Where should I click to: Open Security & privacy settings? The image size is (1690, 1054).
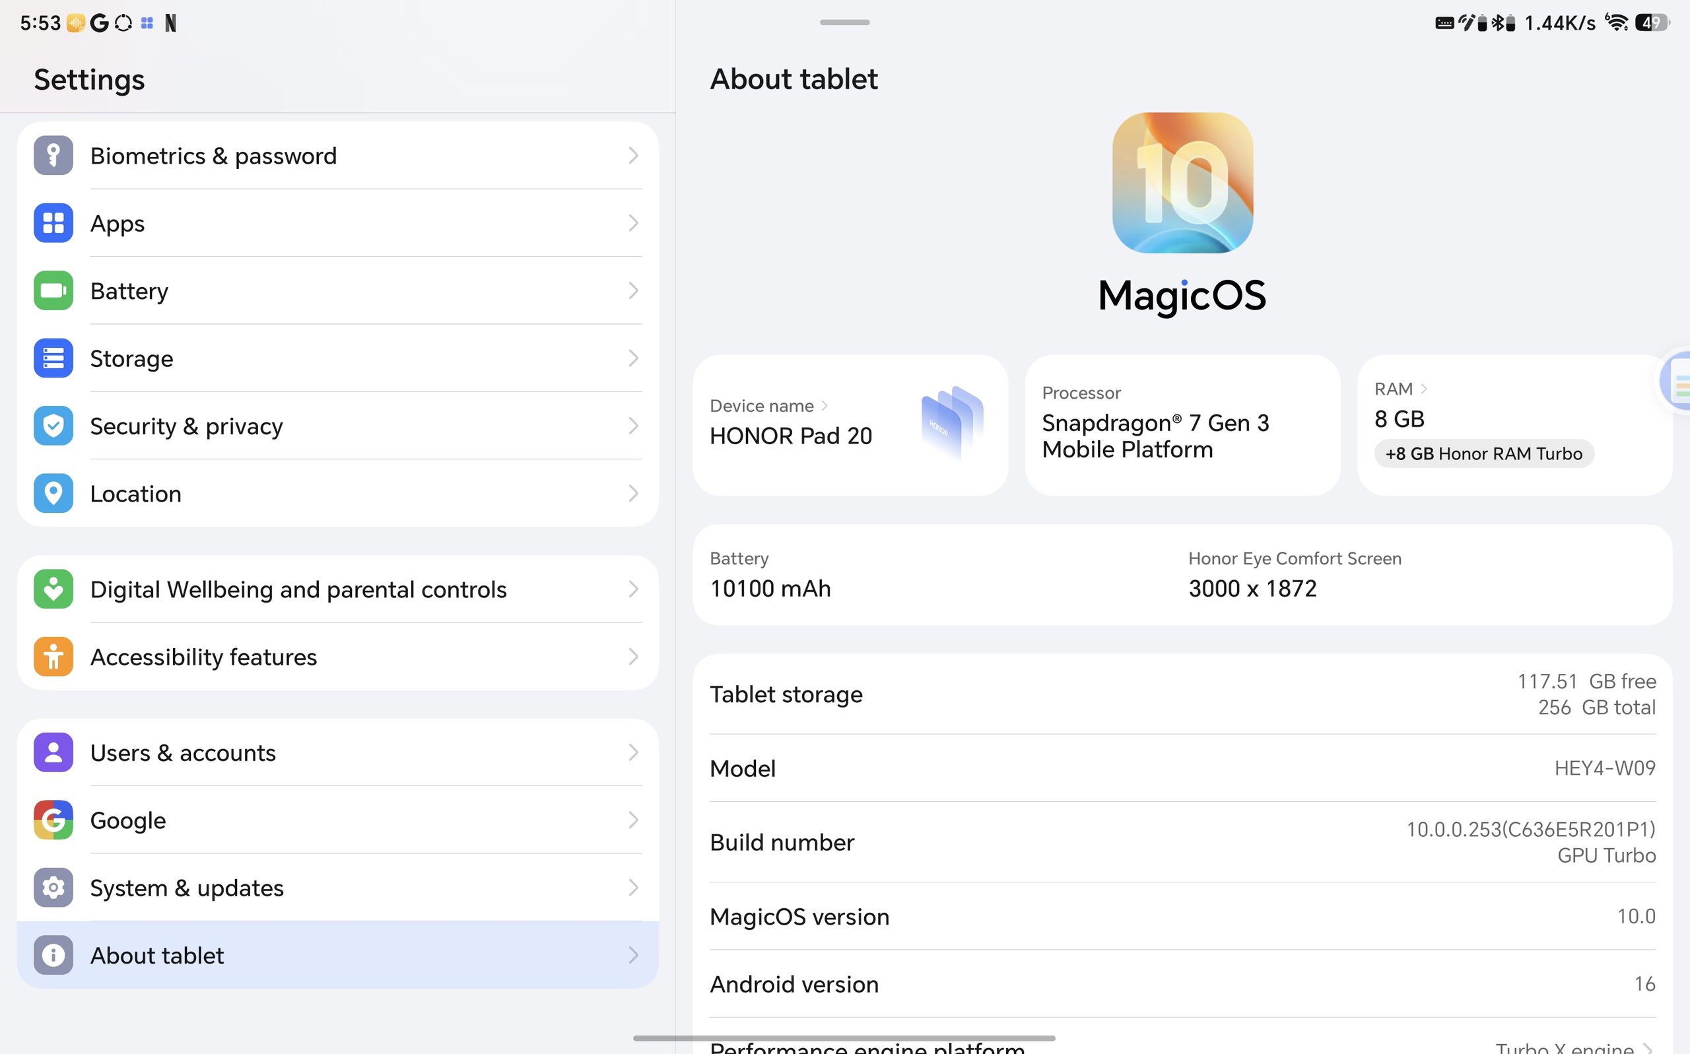(337, 426)
